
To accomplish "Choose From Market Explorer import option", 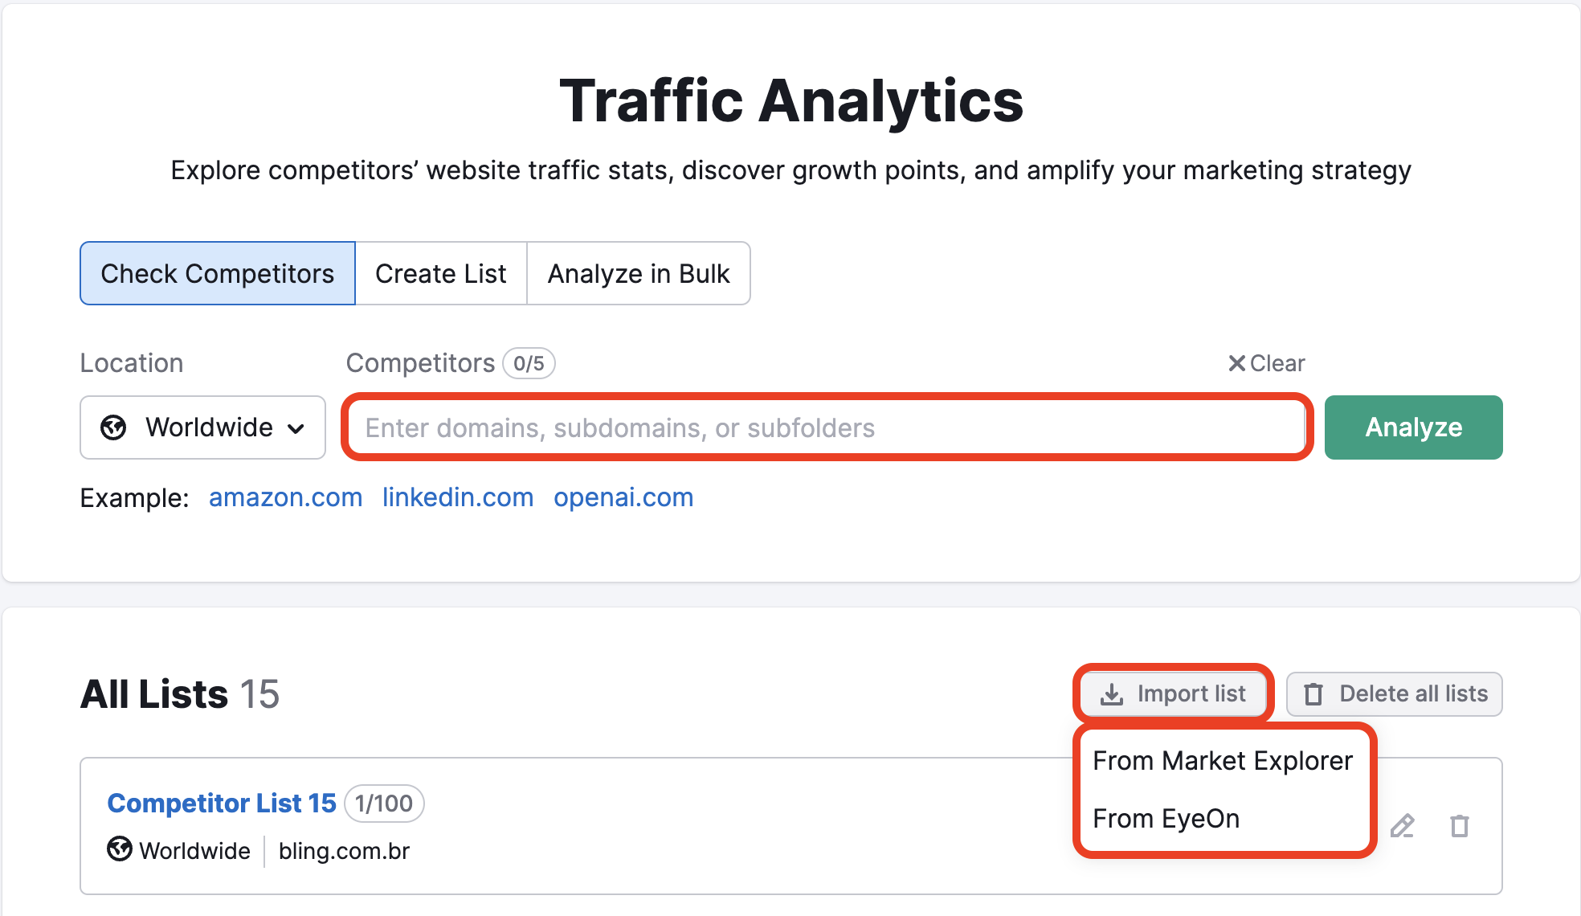I will point(1223,761).
